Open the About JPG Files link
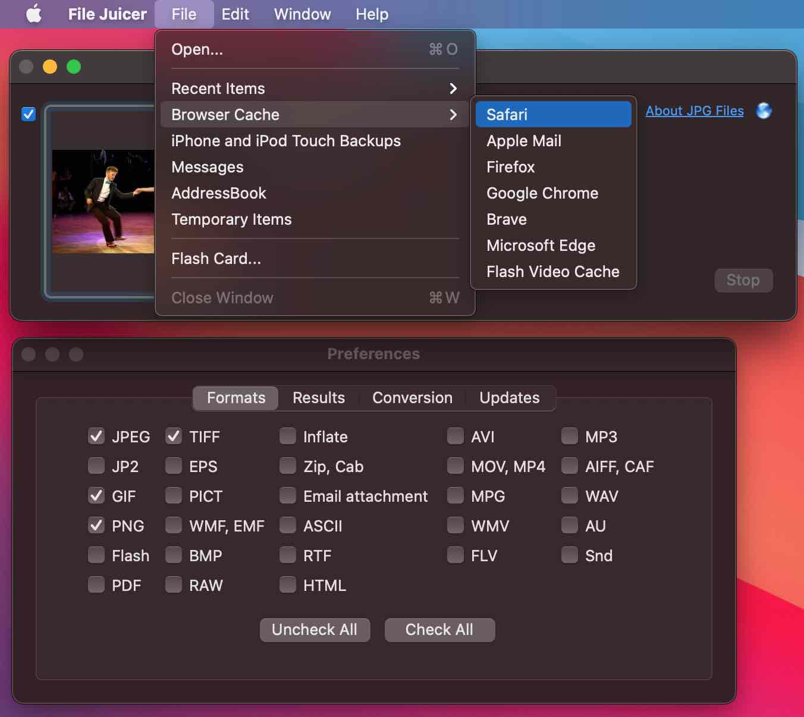The width and height of the screenshot is (804, 717). (695, 111)
